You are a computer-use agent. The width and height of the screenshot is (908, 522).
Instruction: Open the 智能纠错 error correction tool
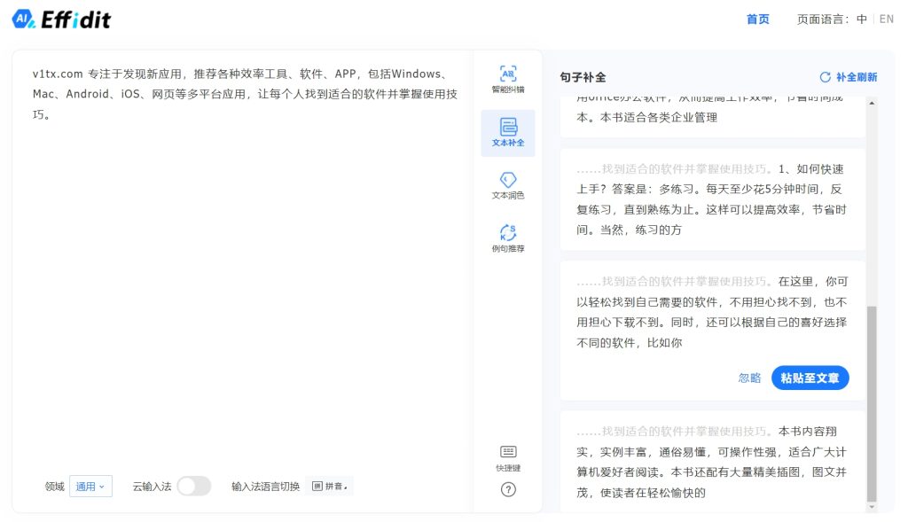[x=508, y=79]
